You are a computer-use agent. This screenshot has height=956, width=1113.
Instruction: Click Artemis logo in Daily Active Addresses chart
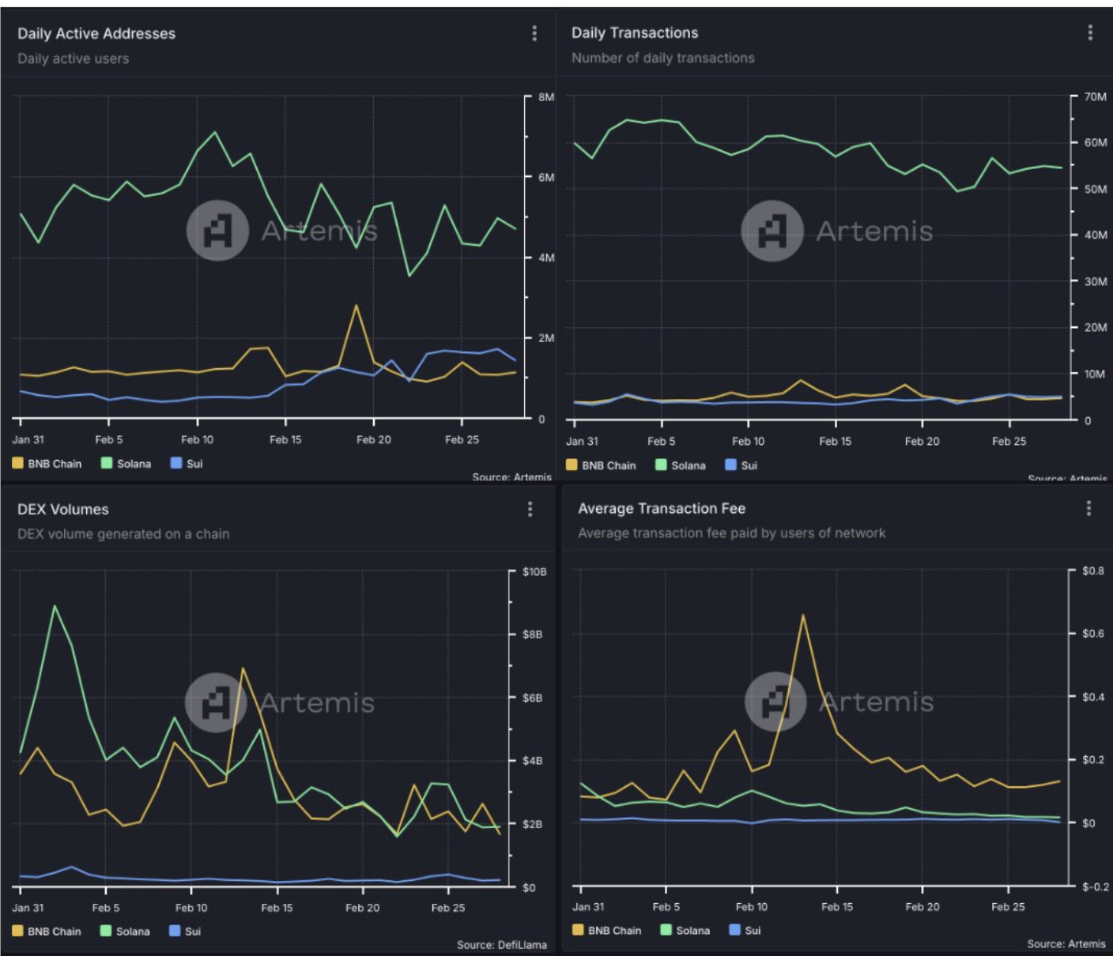click(217, 231)
